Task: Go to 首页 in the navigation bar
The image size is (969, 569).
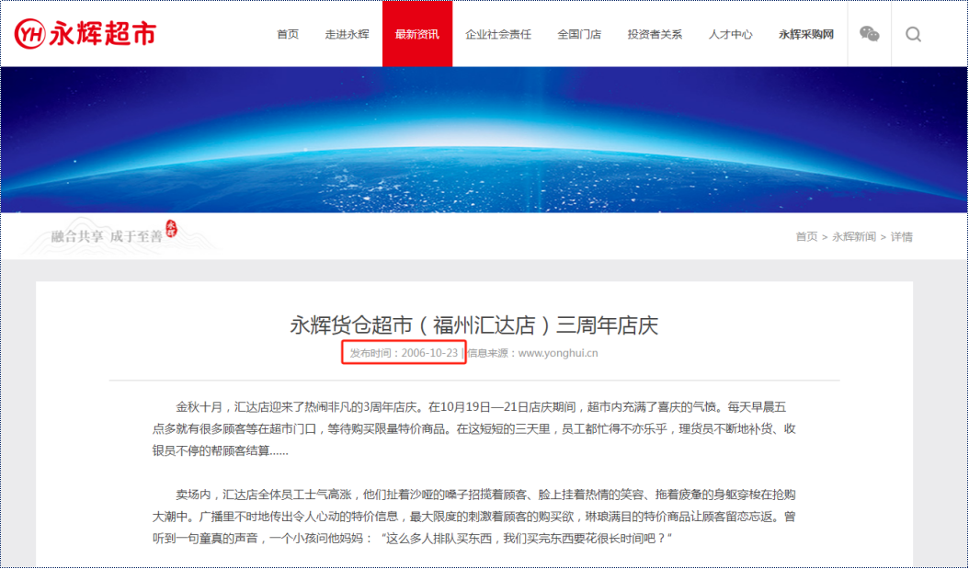Action: [x=288, y=34]
